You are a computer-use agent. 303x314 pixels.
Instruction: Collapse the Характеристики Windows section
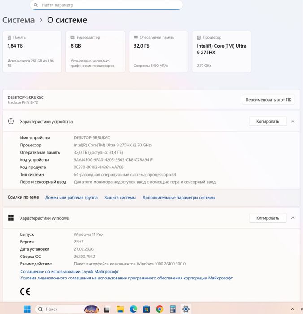pyautogui.click(x=293, y=218)
